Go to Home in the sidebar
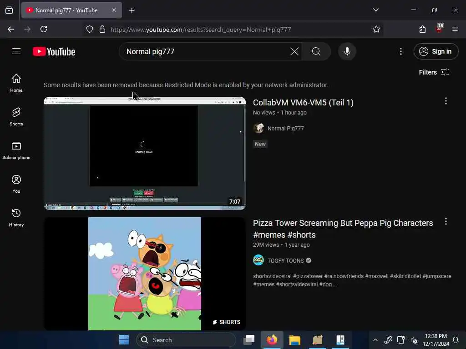Image resolution: width=466 pixels, height=349 pixels. tap(16, 83)
